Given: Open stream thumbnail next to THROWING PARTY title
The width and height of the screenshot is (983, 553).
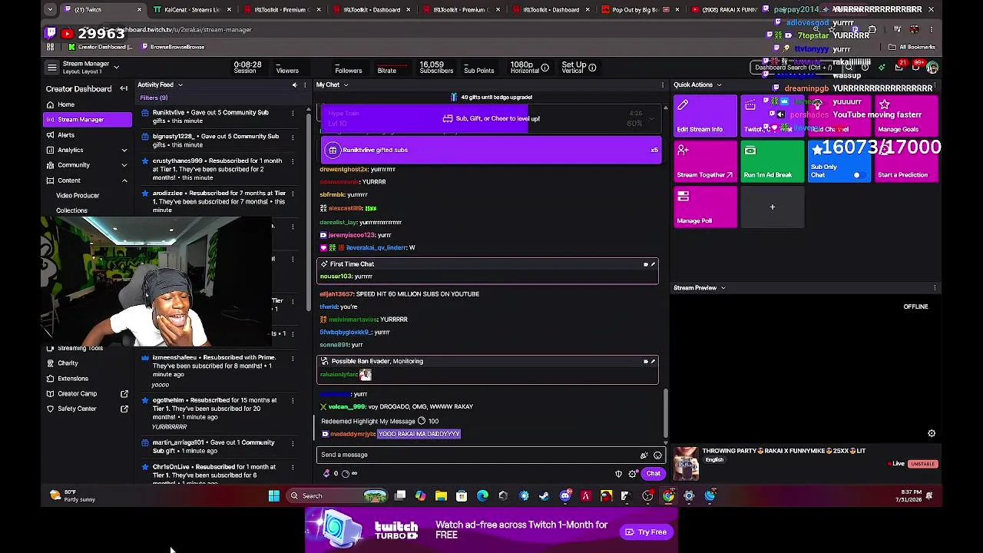Looking at the screenshot, I should (686, 463).
